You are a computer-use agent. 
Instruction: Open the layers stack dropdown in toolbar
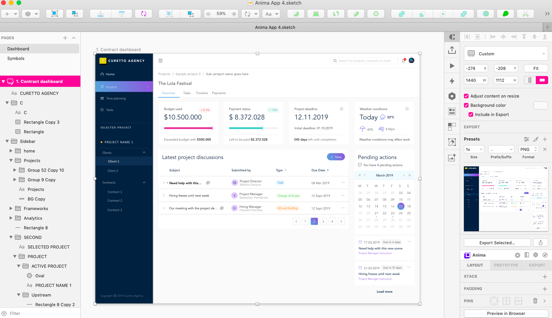tap(31, 13)
